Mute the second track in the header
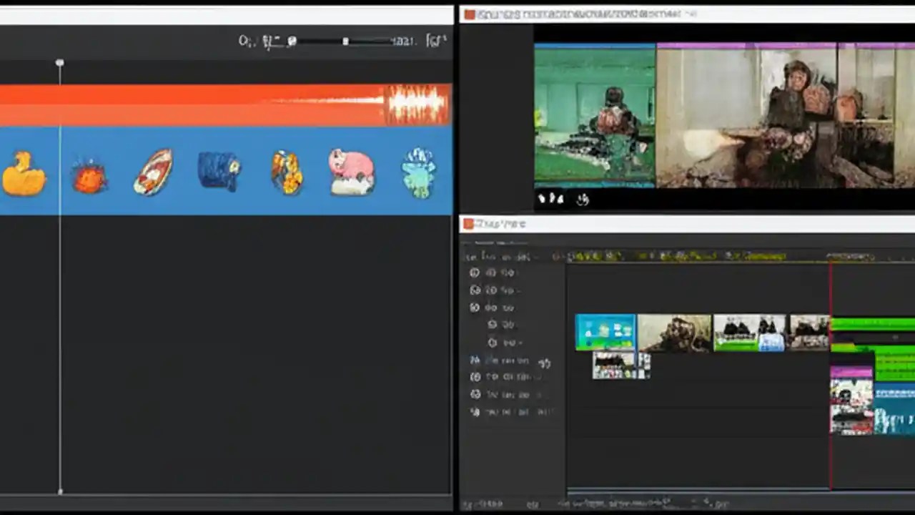 point(475,290)
